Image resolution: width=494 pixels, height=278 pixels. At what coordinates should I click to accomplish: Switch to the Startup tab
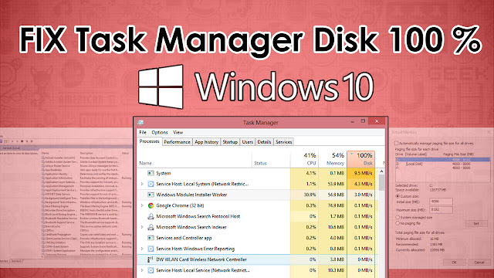coord(230,142)
